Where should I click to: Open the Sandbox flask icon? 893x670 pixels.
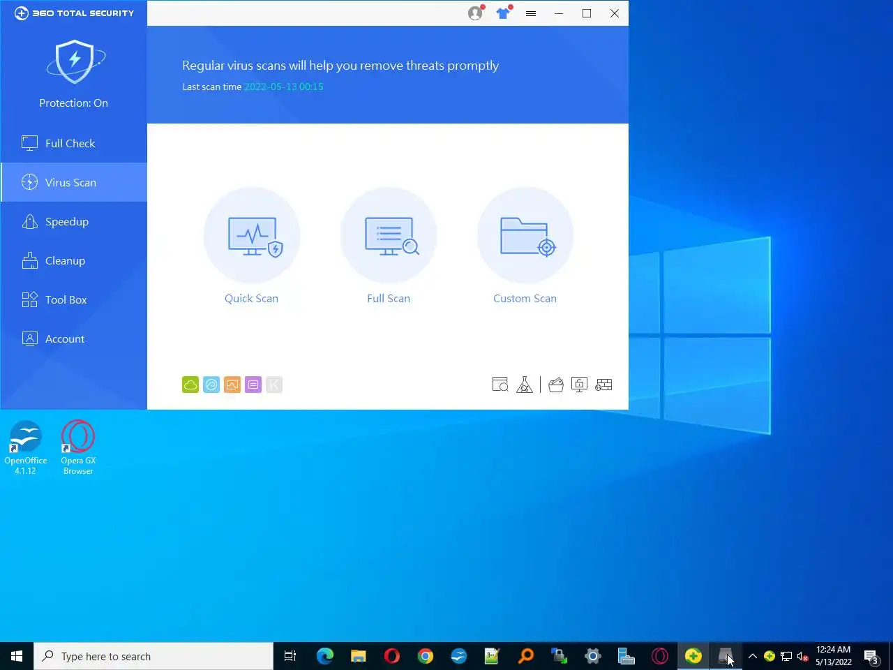tap(525, 385)
